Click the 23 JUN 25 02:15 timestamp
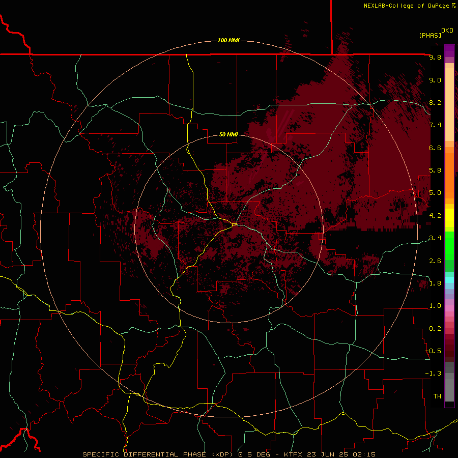Screen dimensions: 458x458 pyautogui.click(x=340, y=454)
